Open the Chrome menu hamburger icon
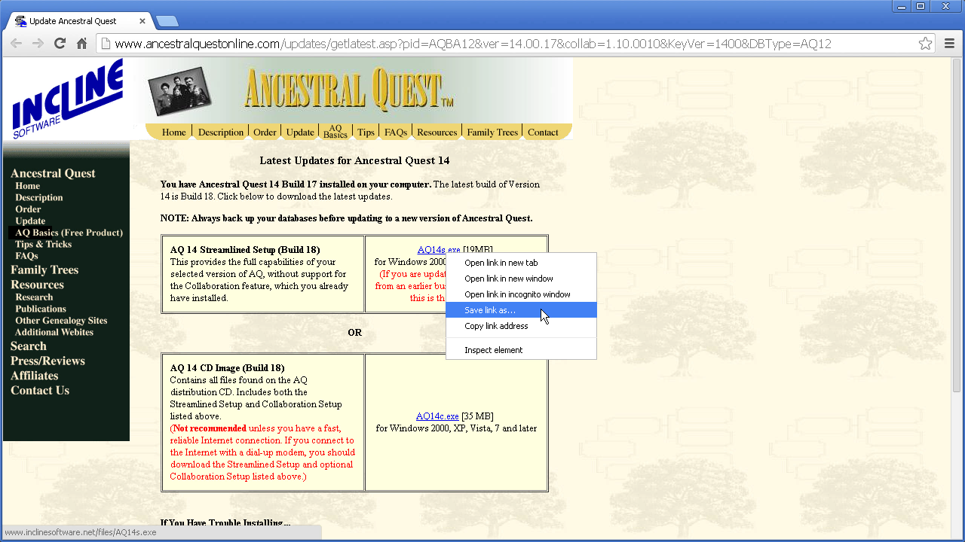Screen dimensions: 965x542 [x=949, y=44]
